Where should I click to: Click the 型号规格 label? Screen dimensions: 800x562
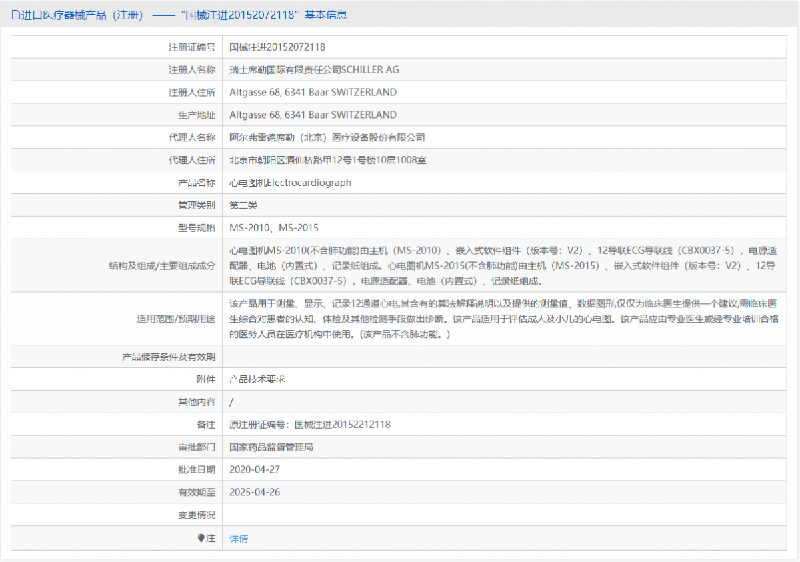[x=197, y=227]
